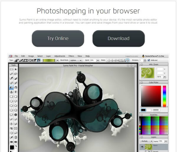
Task: Swap foreground and background colors arrow
Action: pos(16,146)
